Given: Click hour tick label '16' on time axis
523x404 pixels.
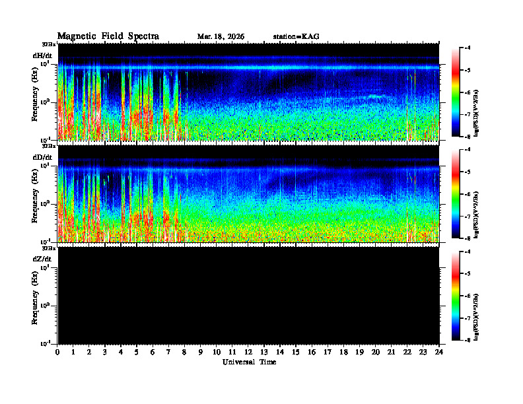Looking at the screenshot, I should point(312,353).
